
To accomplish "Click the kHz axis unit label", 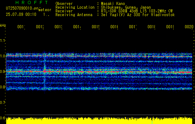I will coord(3,25).
